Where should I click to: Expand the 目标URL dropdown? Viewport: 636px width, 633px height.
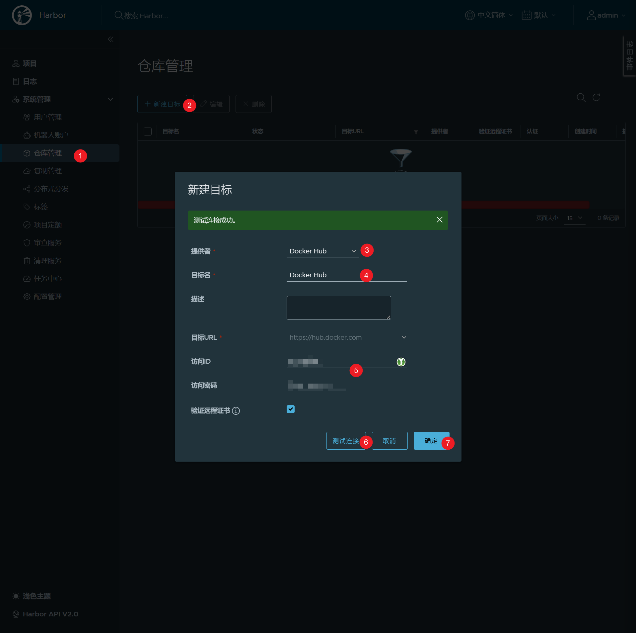coord(346,337)
